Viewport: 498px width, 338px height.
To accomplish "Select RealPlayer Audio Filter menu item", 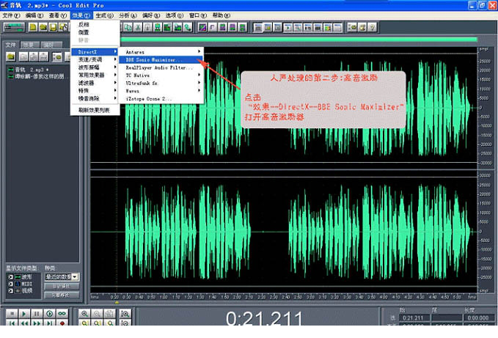I will pos(161,67).
